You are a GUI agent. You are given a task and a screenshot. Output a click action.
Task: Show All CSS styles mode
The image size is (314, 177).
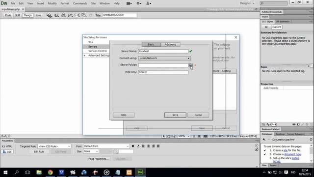tap(266, 27)
